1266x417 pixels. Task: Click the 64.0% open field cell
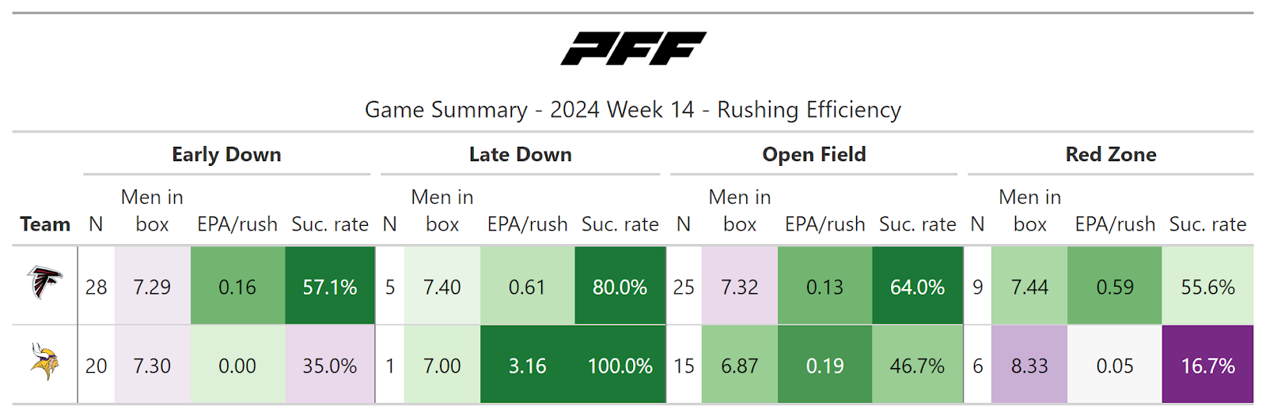point(917,287)
